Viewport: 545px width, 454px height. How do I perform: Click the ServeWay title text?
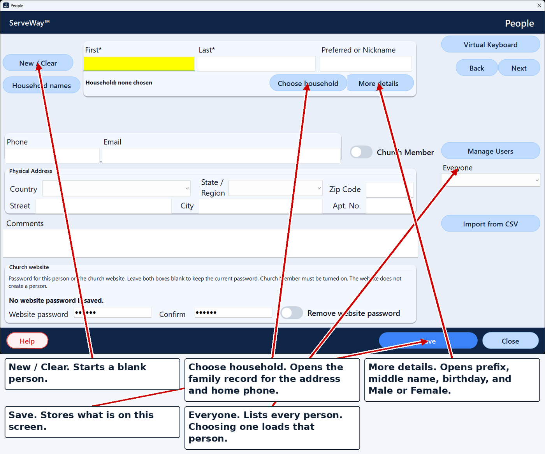30,23
